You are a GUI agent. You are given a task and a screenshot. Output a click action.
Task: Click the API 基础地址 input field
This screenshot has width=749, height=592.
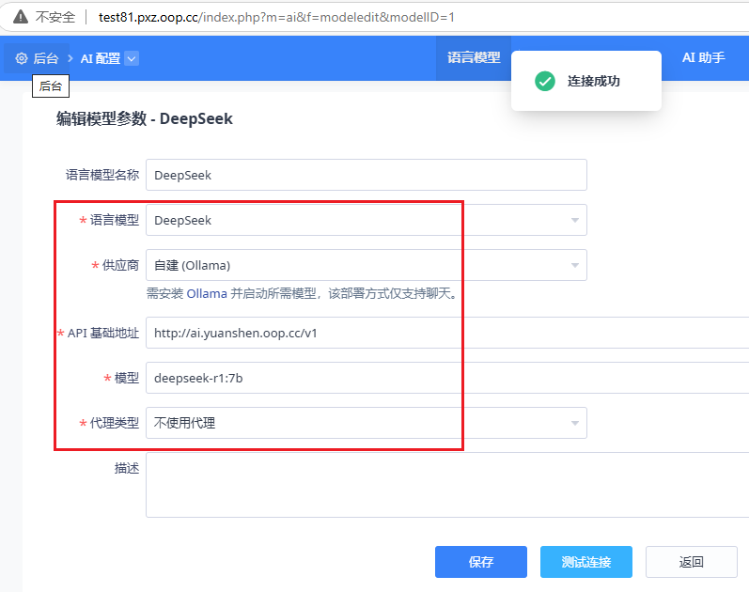[x=447, y=333]
